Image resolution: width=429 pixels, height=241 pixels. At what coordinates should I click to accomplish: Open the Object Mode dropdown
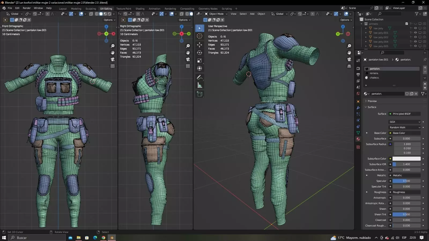pos(216,14)
